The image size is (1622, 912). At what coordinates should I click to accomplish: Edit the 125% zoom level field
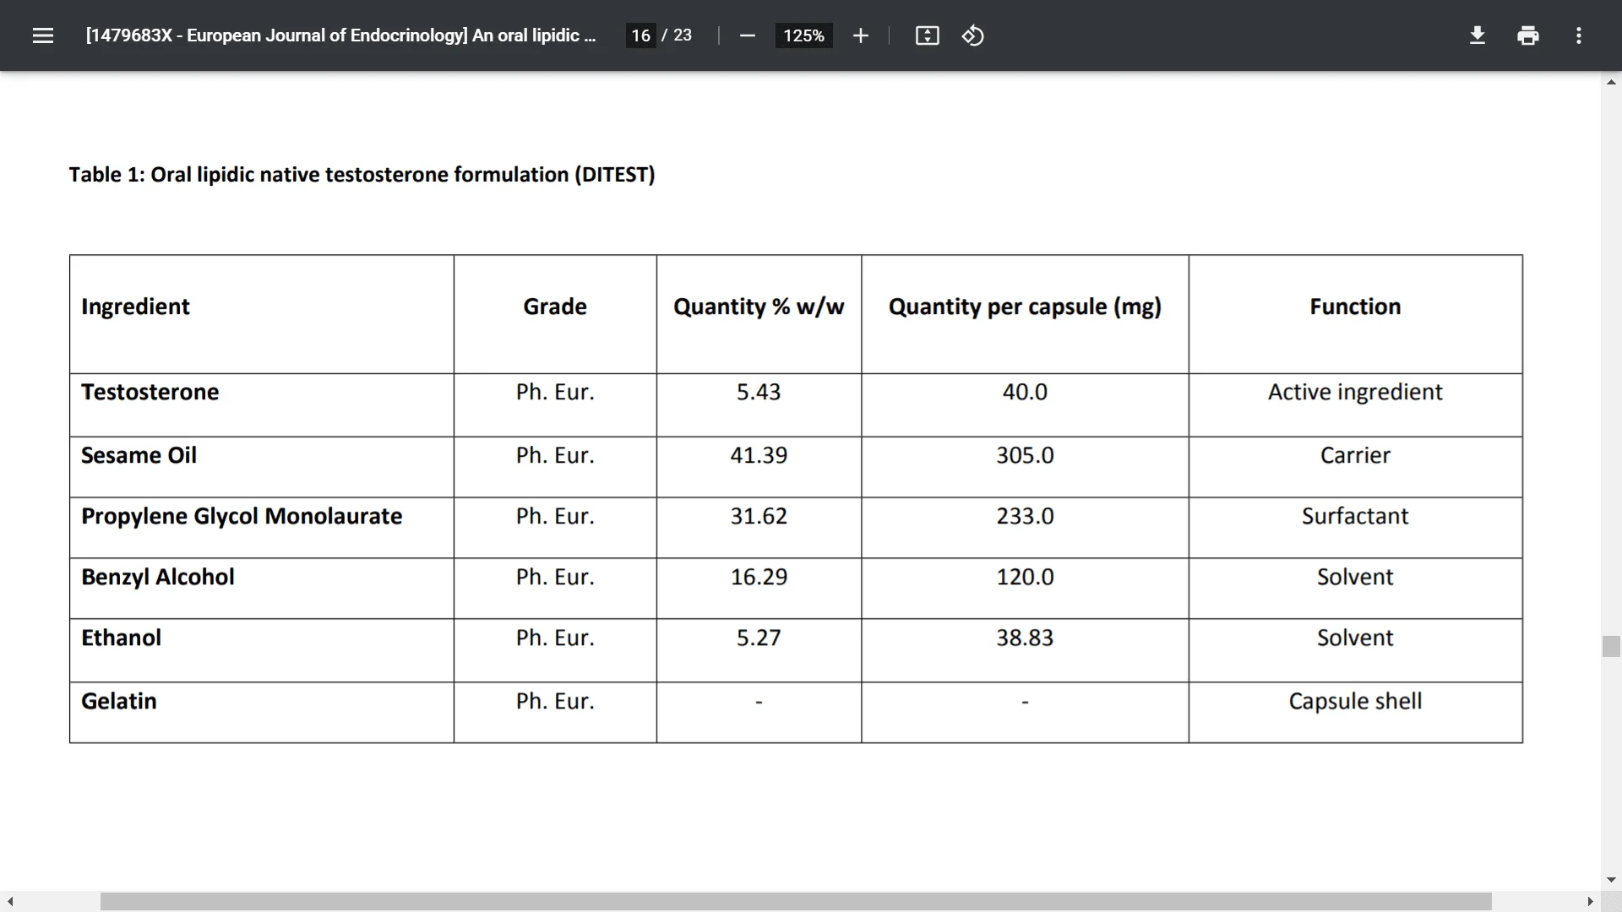[x=803, y=35]
